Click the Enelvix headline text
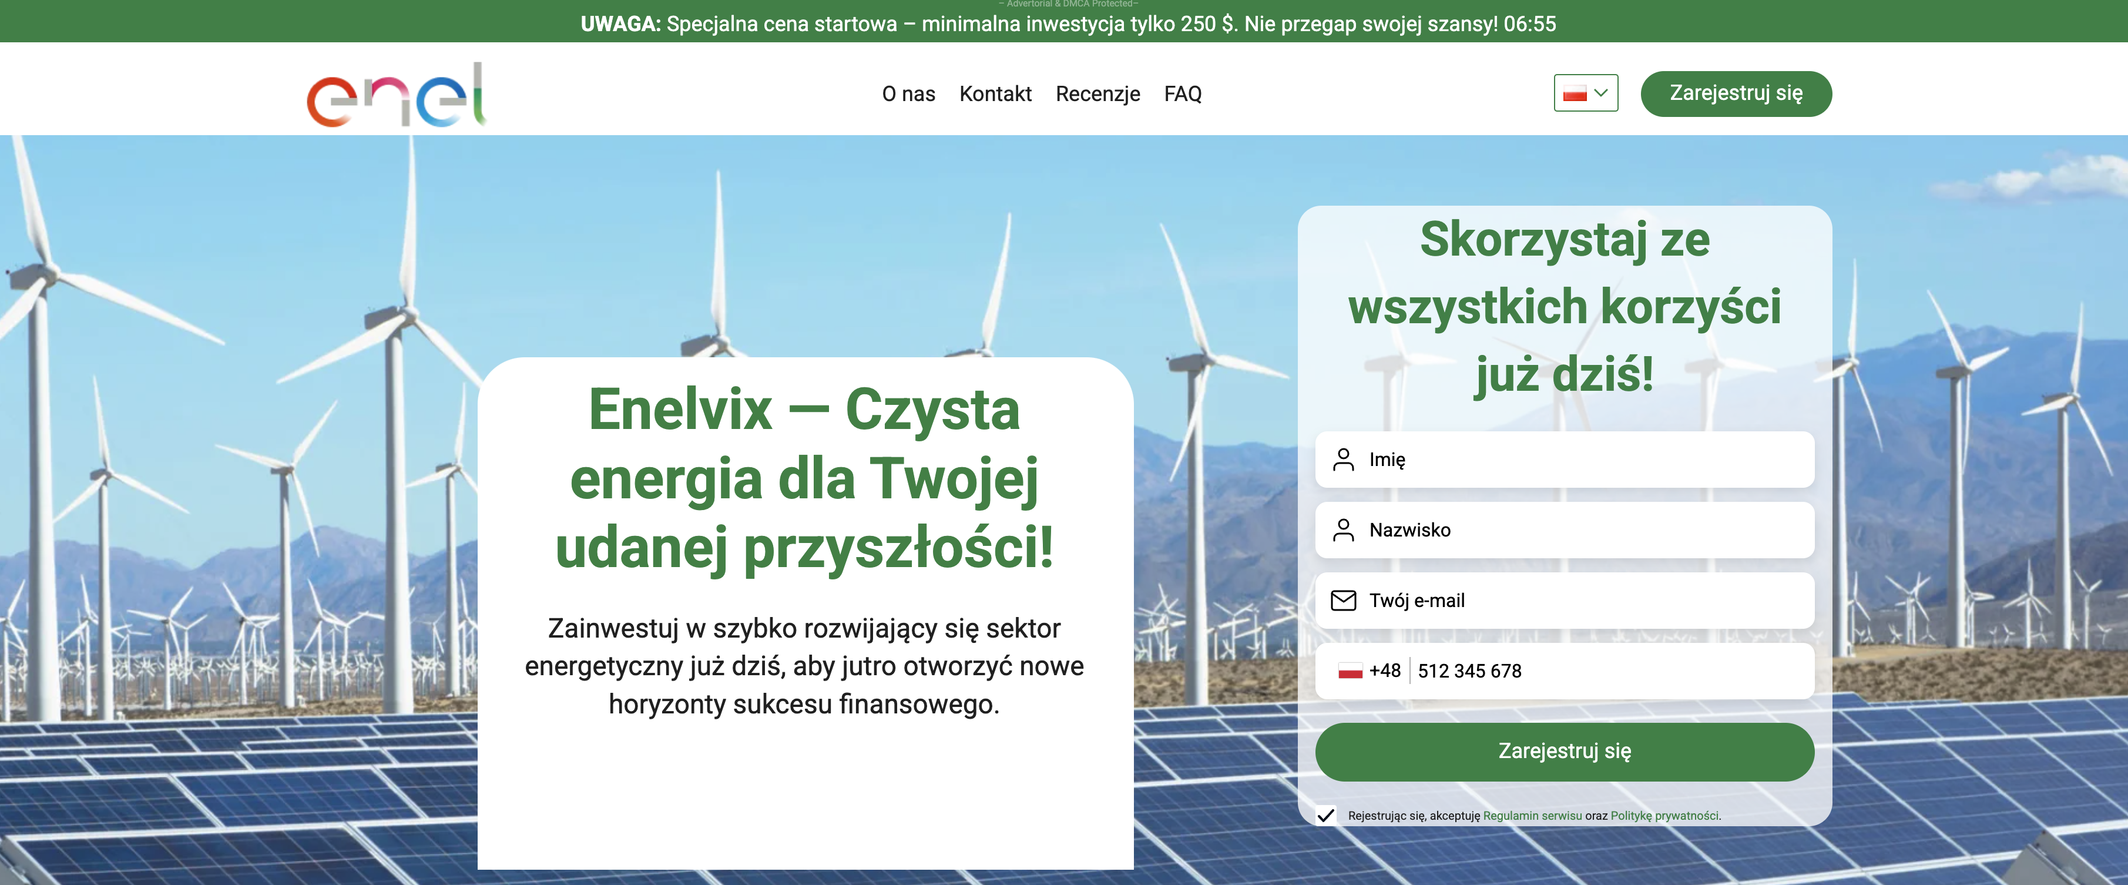Image resolution: width=2128 pixels, height=885 pixels. coord(804,478)
